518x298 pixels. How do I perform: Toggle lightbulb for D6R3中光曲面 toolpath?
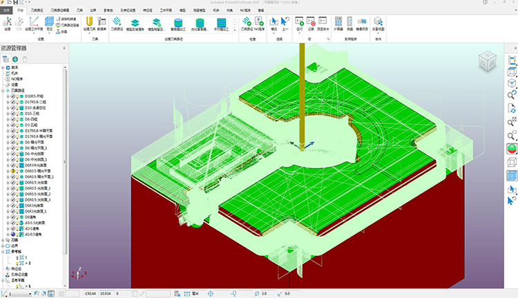(x=17, y=166)
